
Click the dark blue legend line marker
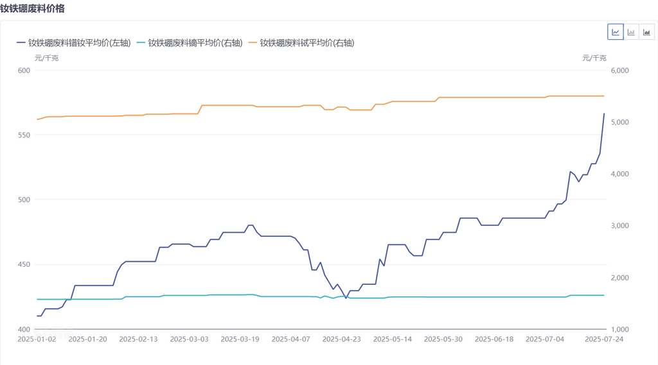[x=21, y=43]
